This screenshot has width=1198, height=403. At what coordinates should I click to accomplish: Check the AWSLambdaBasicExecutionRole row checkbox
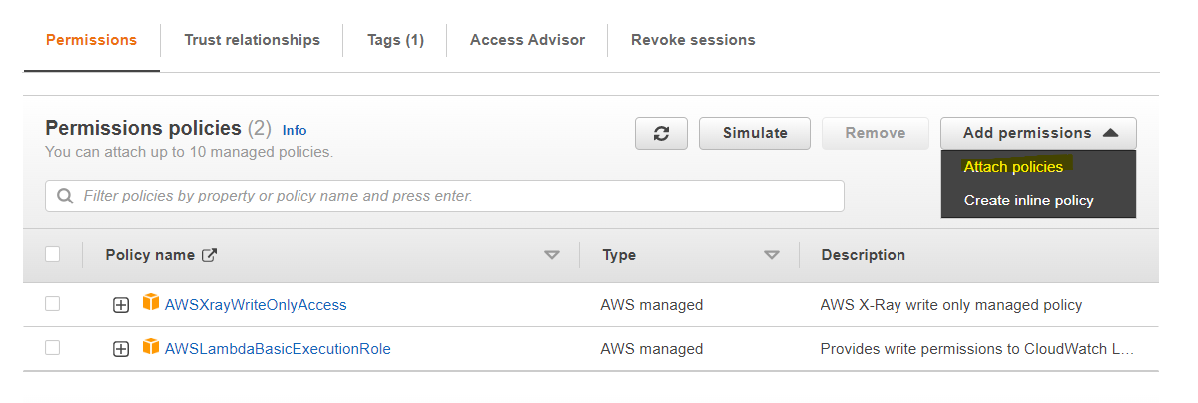[x=53, y=348]
